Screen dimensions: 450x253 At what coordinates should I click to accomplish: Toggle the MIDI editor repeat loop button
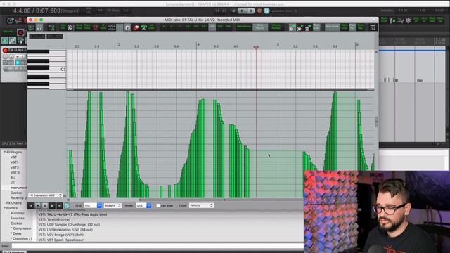click(67, 206)
